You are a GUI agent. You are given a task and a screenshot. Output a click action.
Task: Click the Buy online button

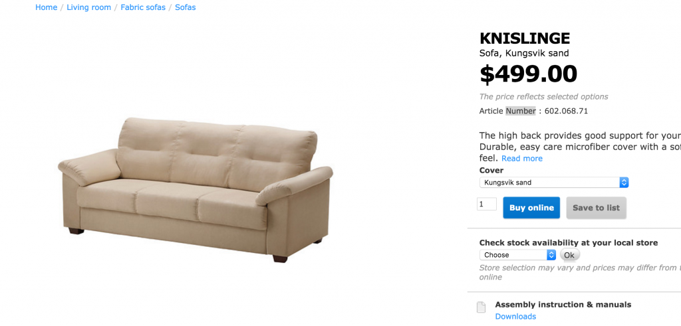coord(531,208)
